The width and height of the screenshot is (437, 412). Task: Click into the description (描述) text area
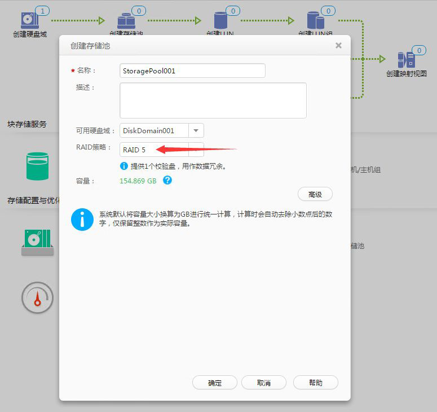[213, 100]
